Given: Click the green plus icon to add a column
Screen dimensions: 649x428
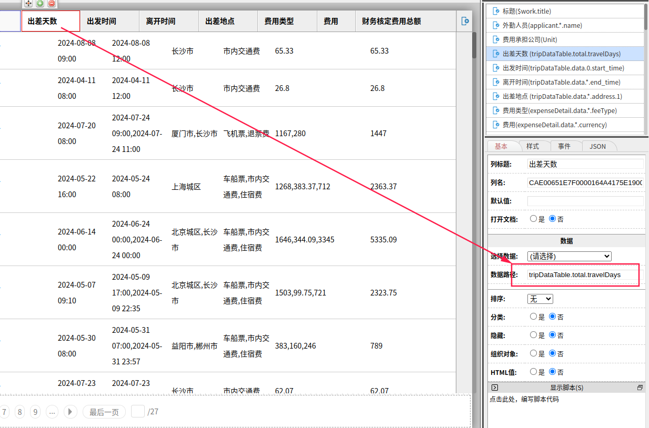Looking at the screenshot, I should tap(40, 4).
